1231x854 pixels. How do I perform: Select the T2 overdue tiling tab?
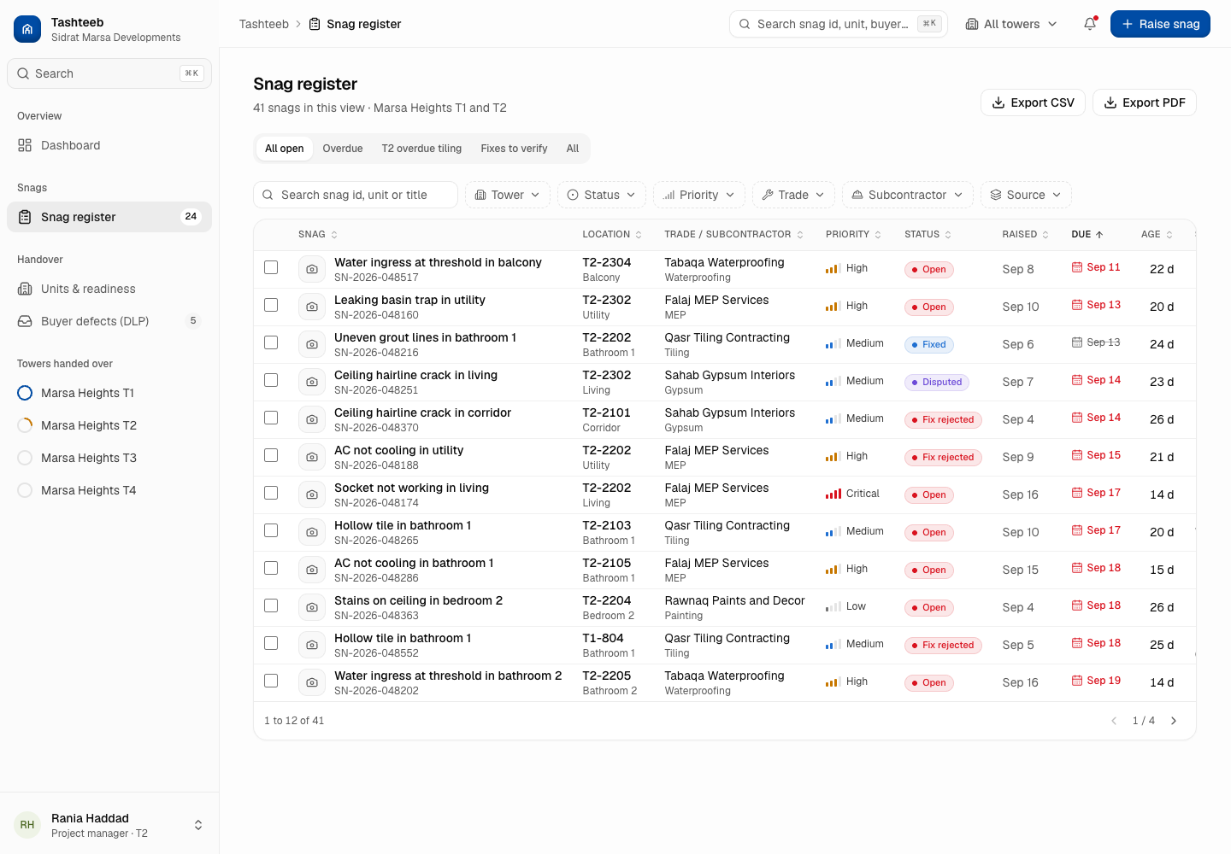coord(421,149)
